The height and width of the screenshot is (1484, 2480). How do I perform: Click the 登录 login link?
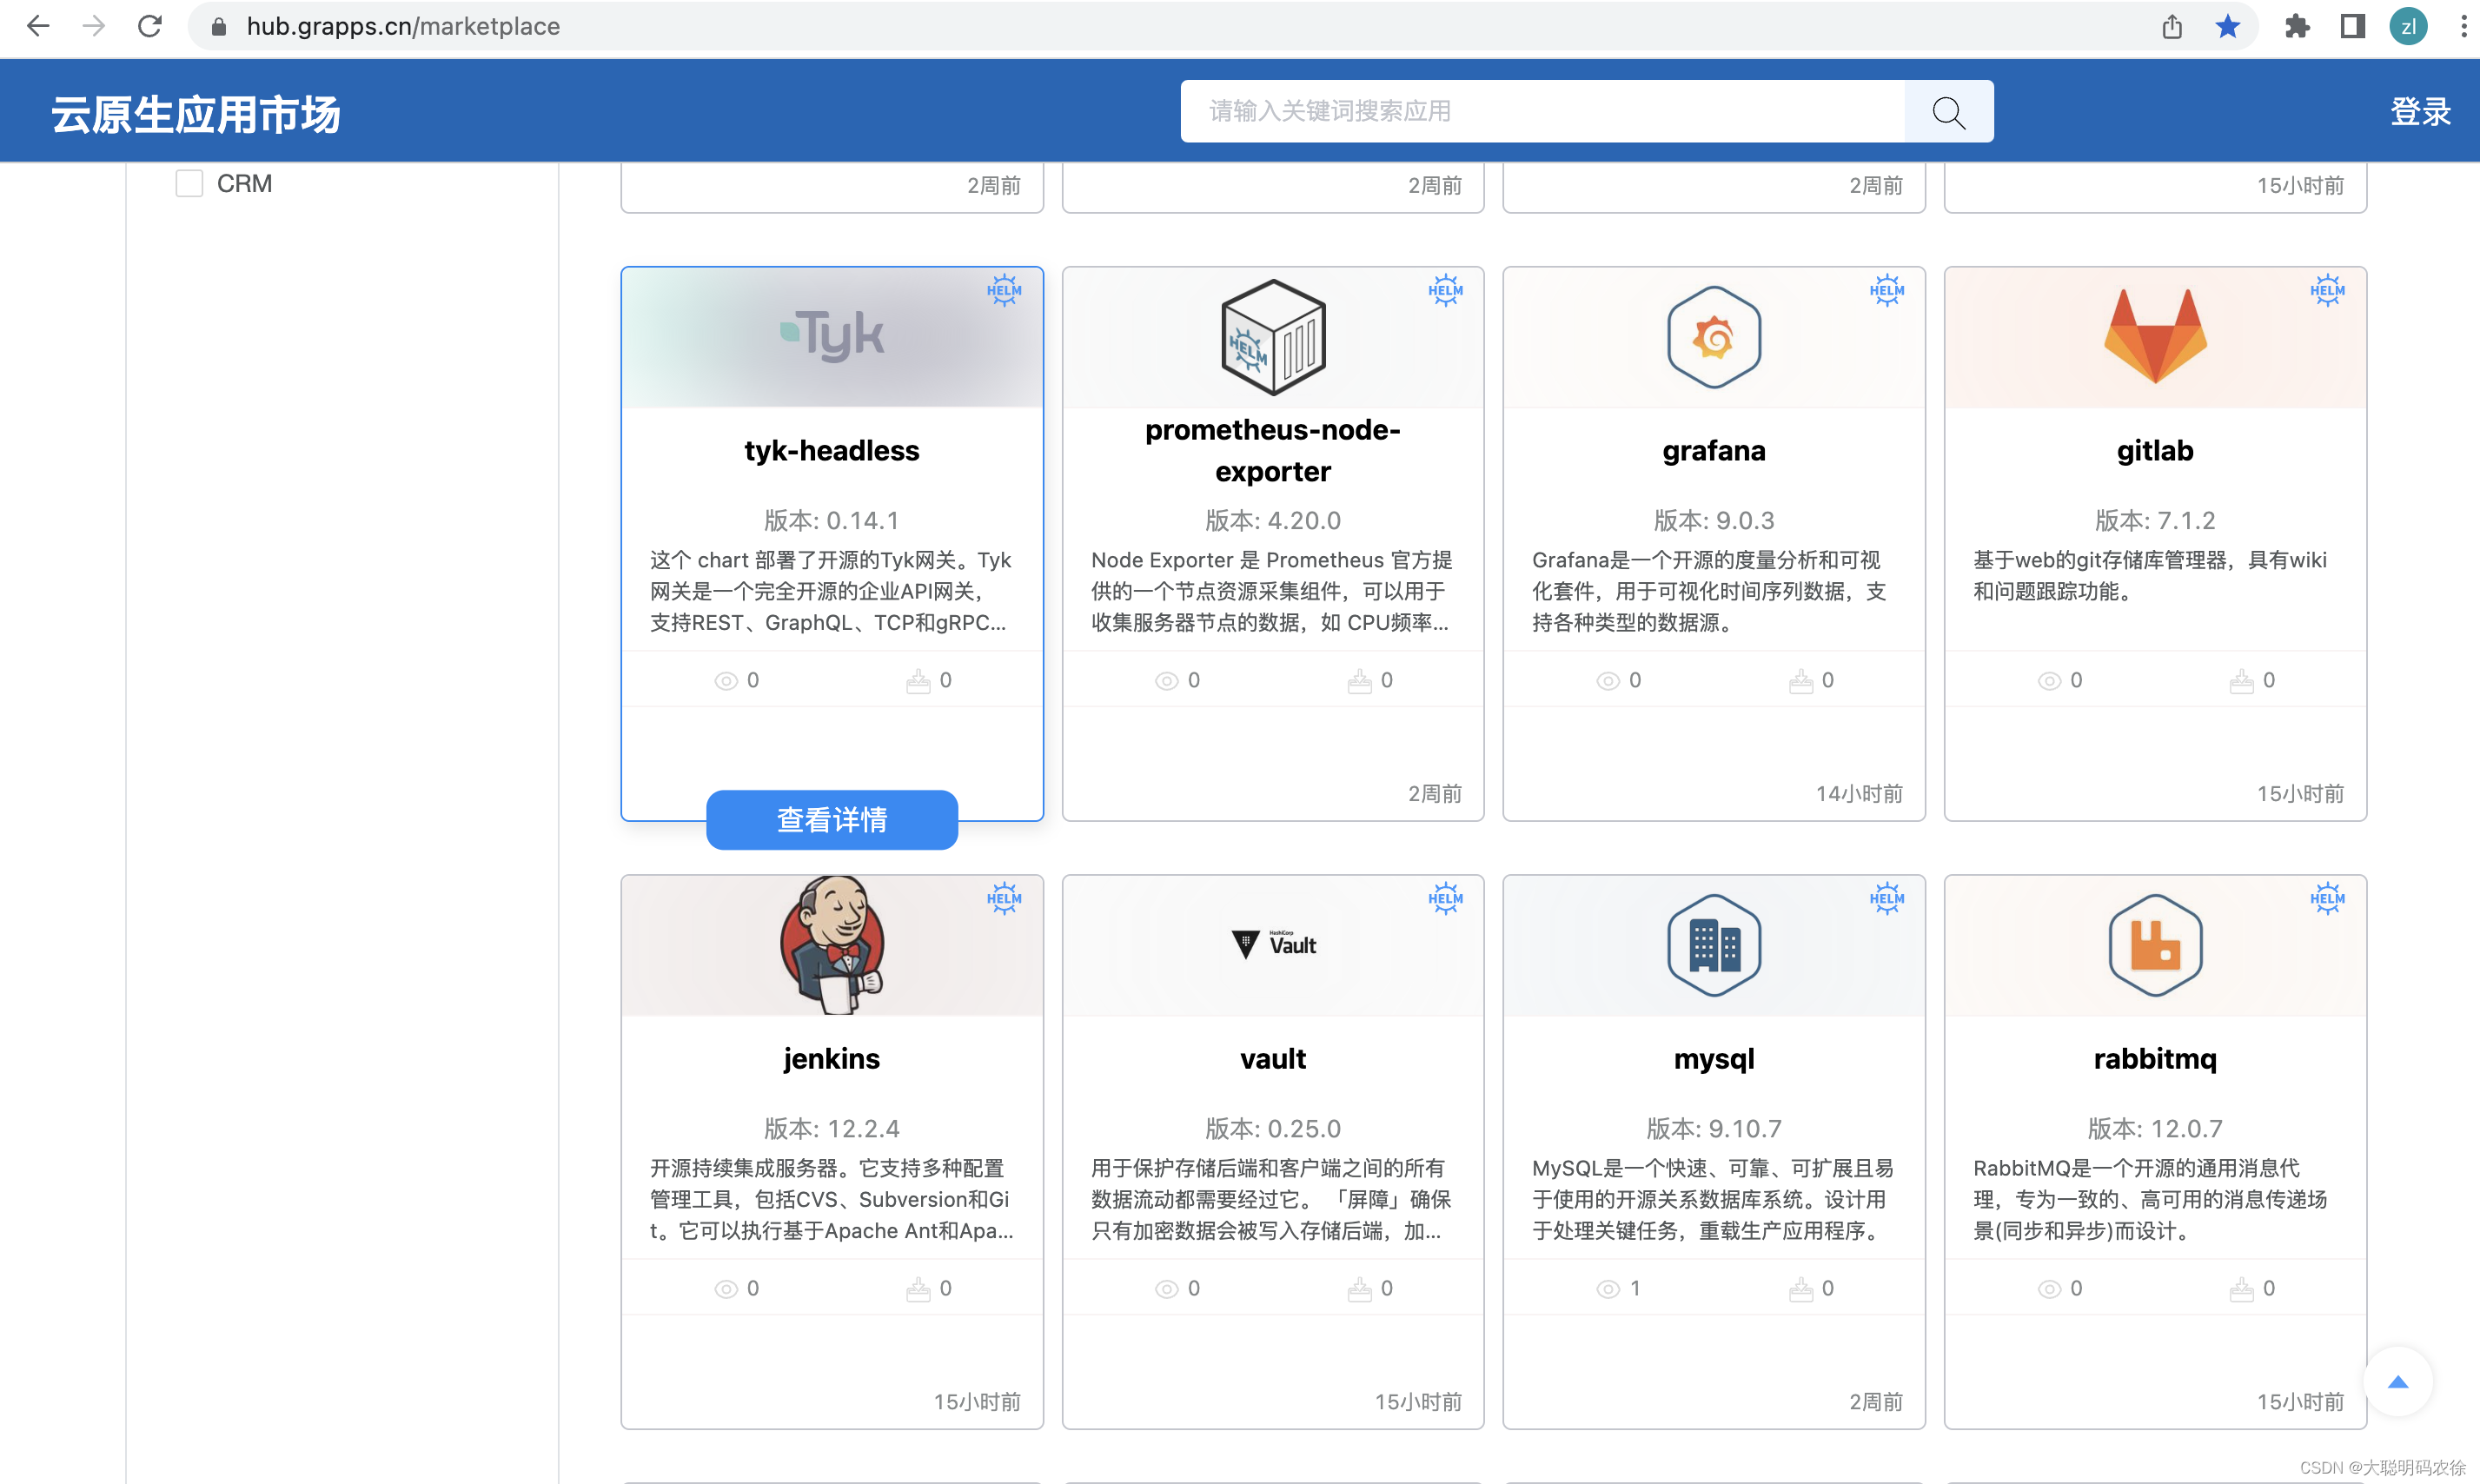(2420, 111)
